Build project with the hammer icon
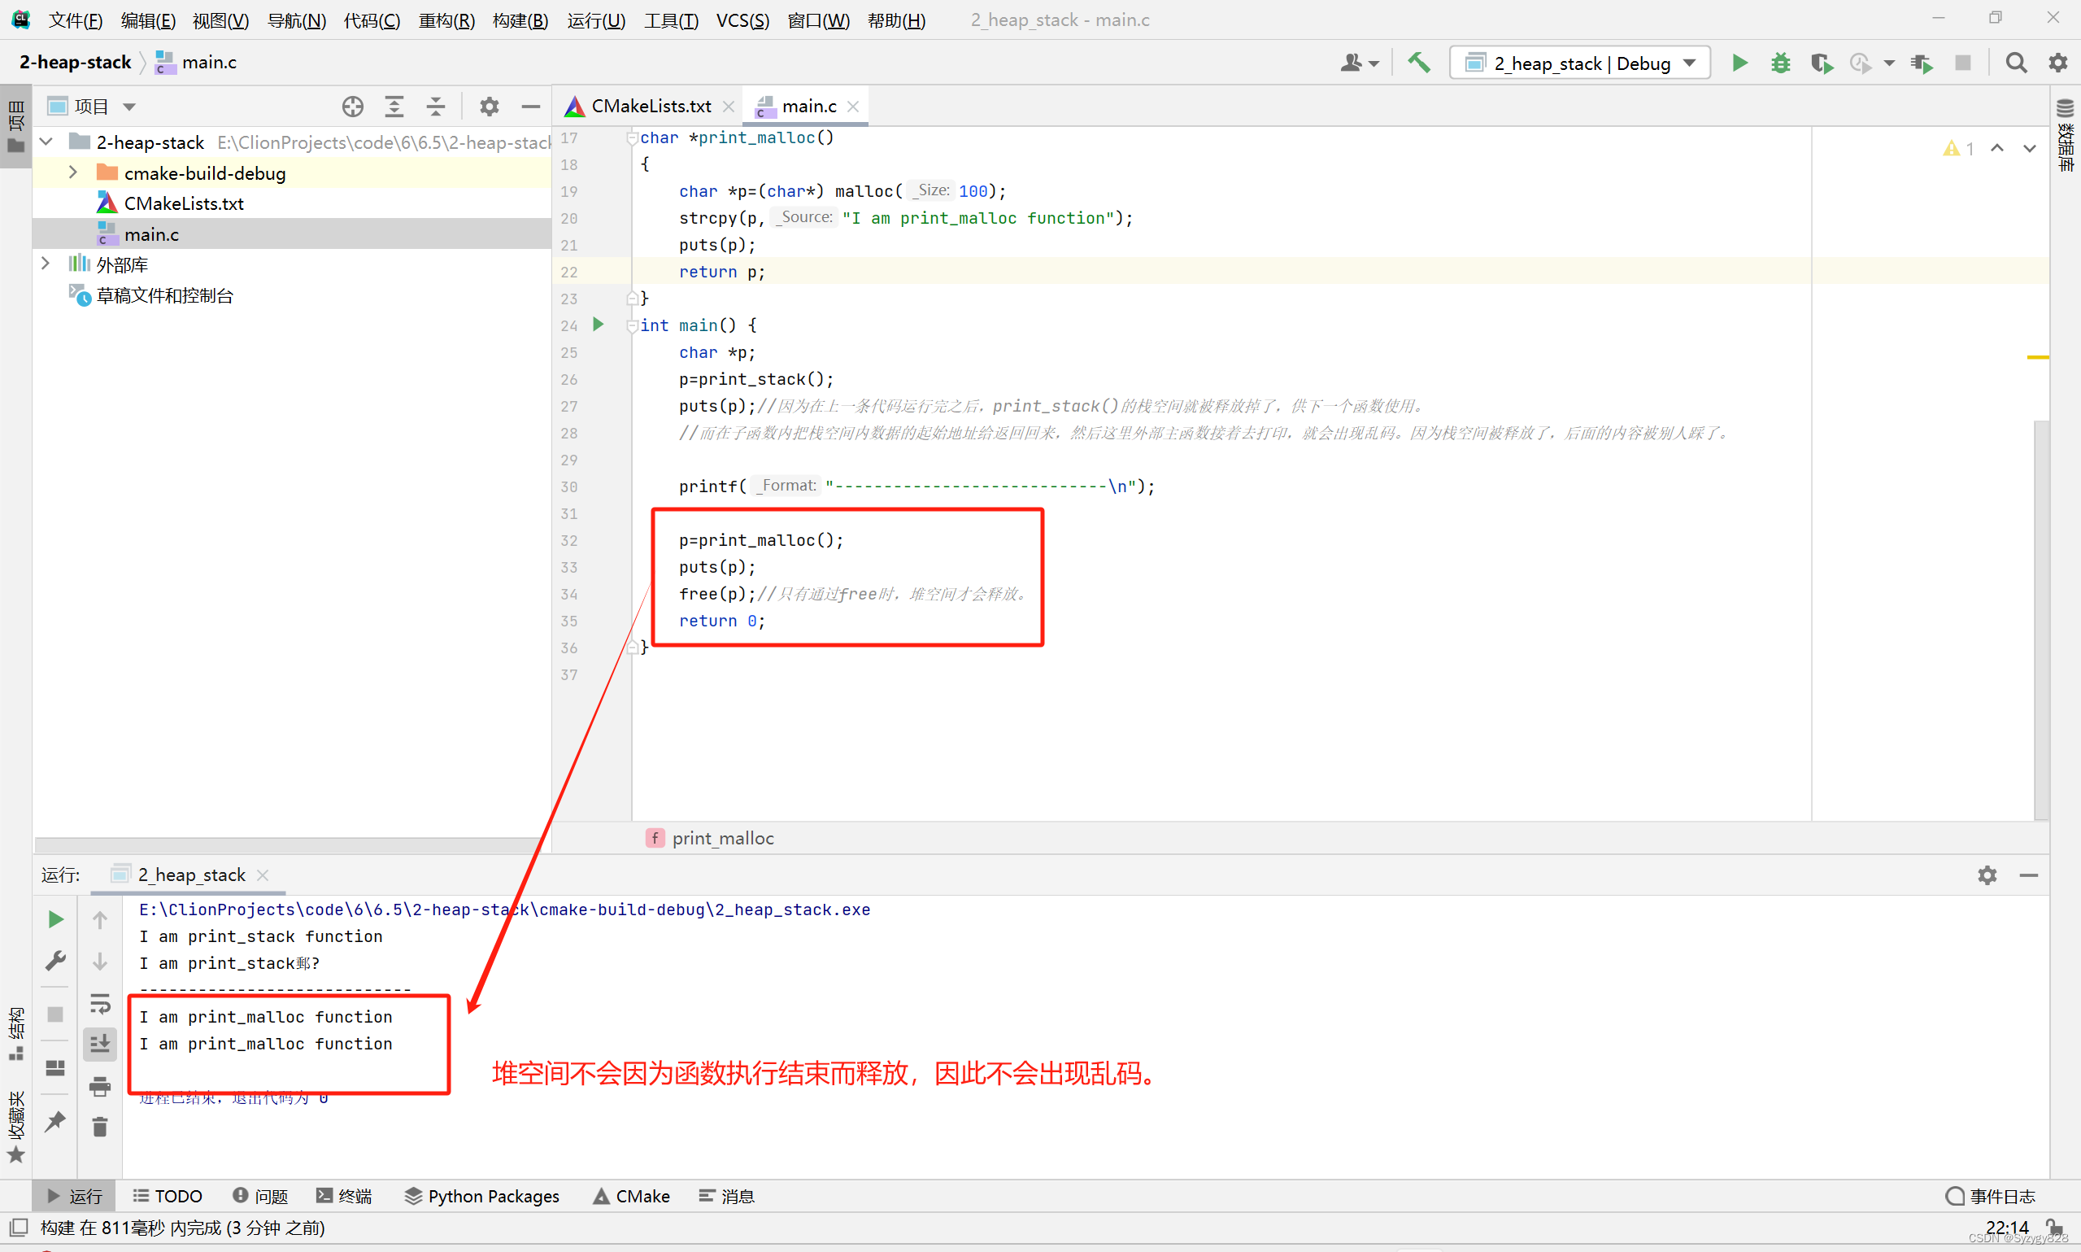This screenshot has height=1252, width=2081. [x=1419, y=63]
